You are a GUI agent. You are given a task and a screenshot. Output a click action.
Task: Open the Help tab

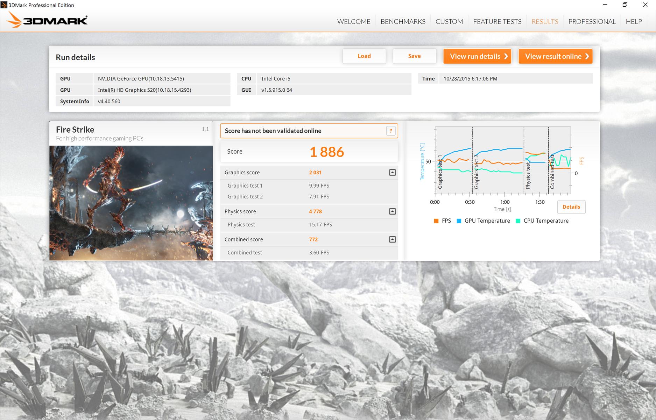pyautogui.click(x=634, y=22)
